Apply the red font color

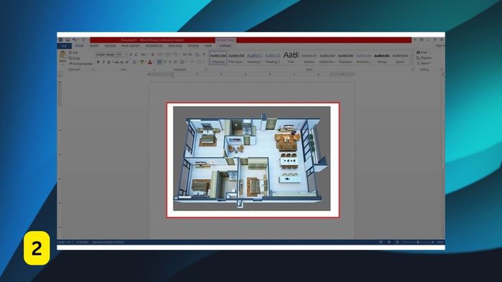click(150, 62)
